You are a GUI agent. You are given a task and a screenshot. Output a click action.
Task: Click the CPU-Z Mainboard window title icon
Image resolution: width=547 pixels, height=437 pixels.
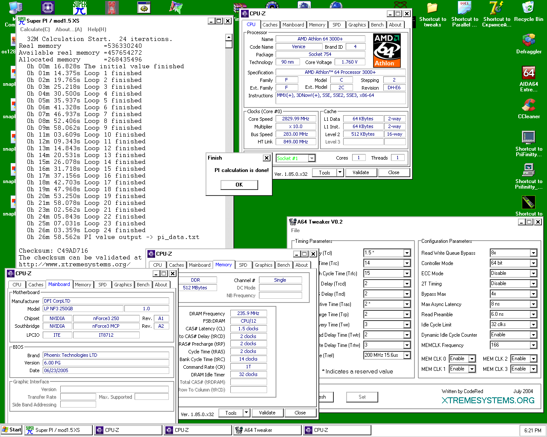point(12,273)
